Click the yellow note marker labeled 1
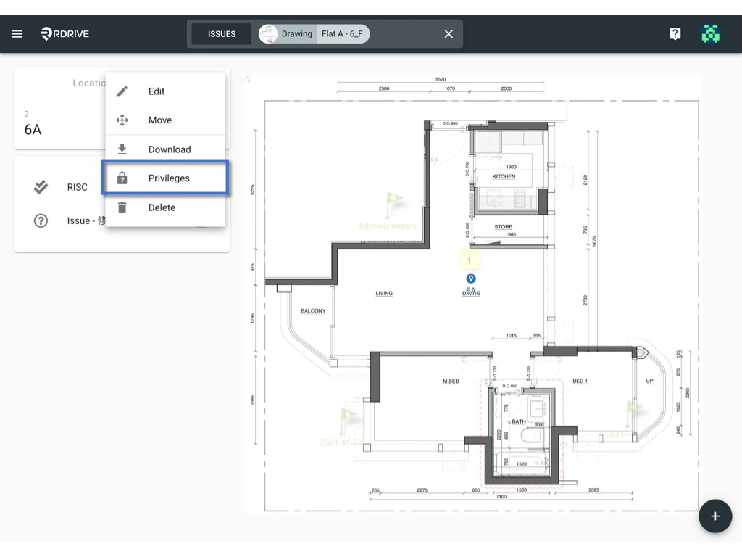The image size is (742, 557). point(469,260)
